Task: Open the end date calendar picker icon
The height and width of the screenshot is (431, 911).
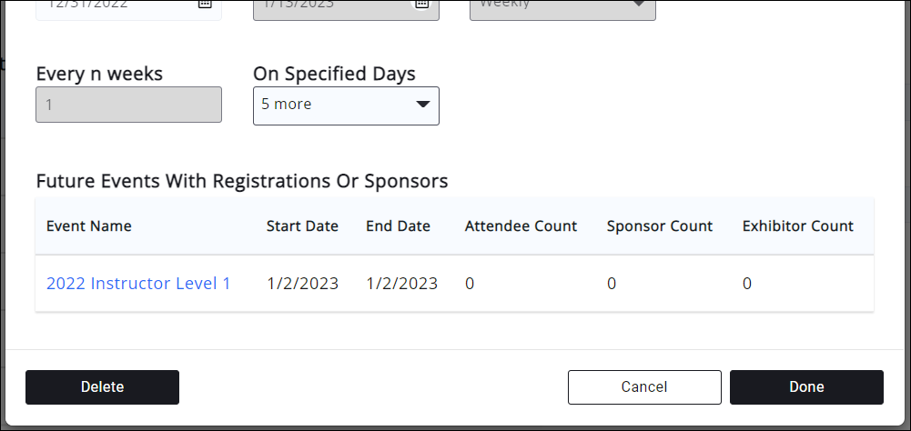Action: [421, 5]
